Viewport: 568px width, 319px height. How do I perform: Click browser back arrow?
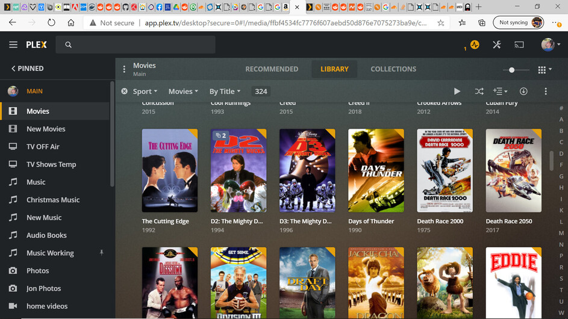point(12,23)
